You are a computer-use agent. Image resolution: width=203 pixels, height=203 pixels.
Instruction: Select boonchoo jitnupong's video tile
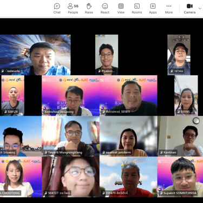coord(70,95)
